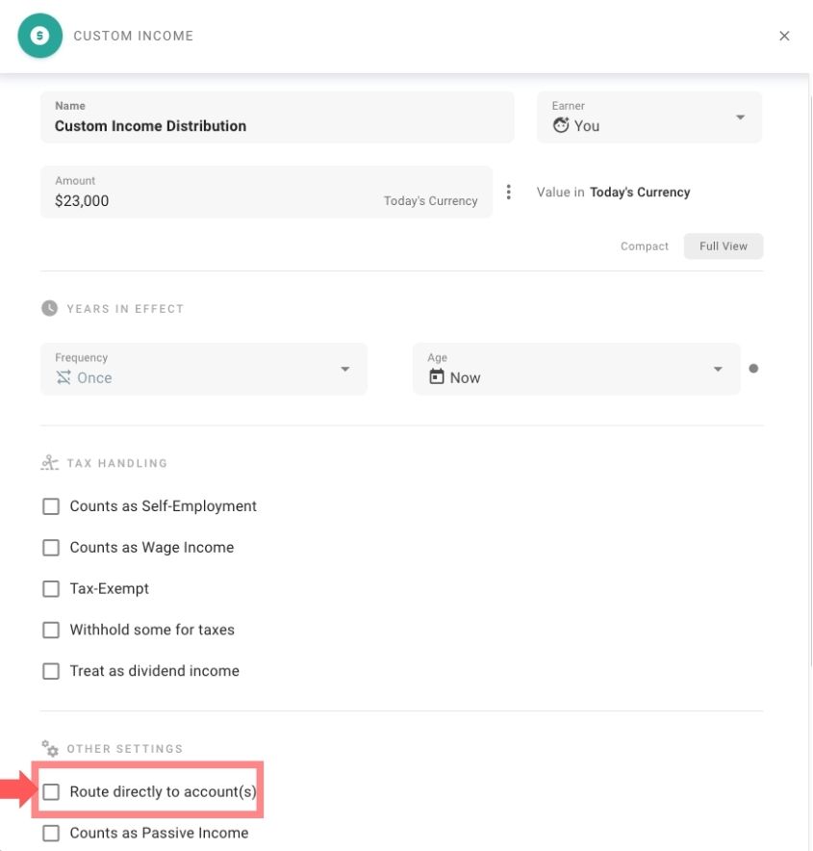Open the Age dropdown set to Now

[716, 368]
